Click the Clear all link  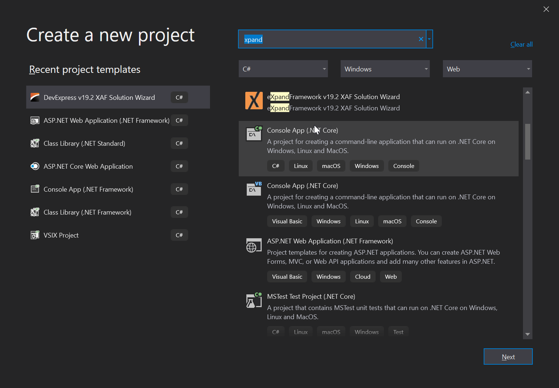pyautogui.click(x=521, y=44)
